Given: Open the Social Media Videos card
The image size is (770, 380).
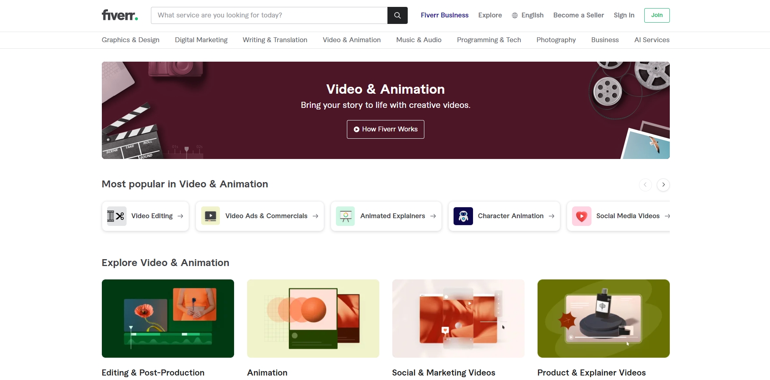Looking at the screenshot, I should [618, 216].
